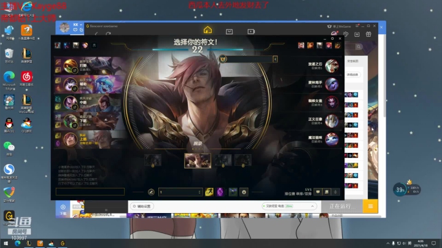Click the champion select chat input
This screenshot has height=248, width=442.
click(x=90, y=192)
